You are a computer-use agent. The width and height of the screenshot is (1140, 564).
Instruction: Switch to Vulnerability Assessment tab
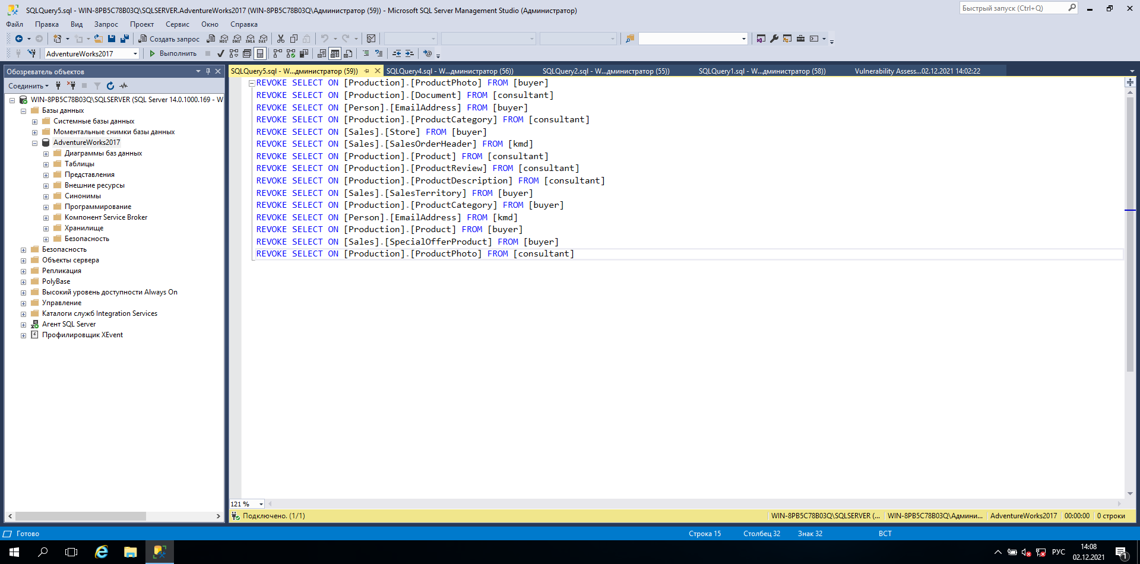point(917,71)
